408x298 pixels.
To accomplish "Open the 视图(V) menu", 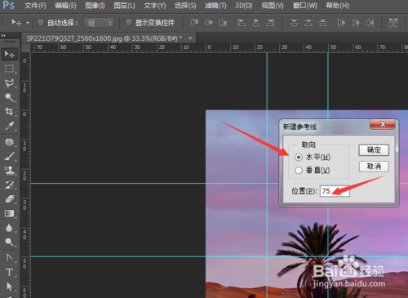I will [x=273, y=6].
